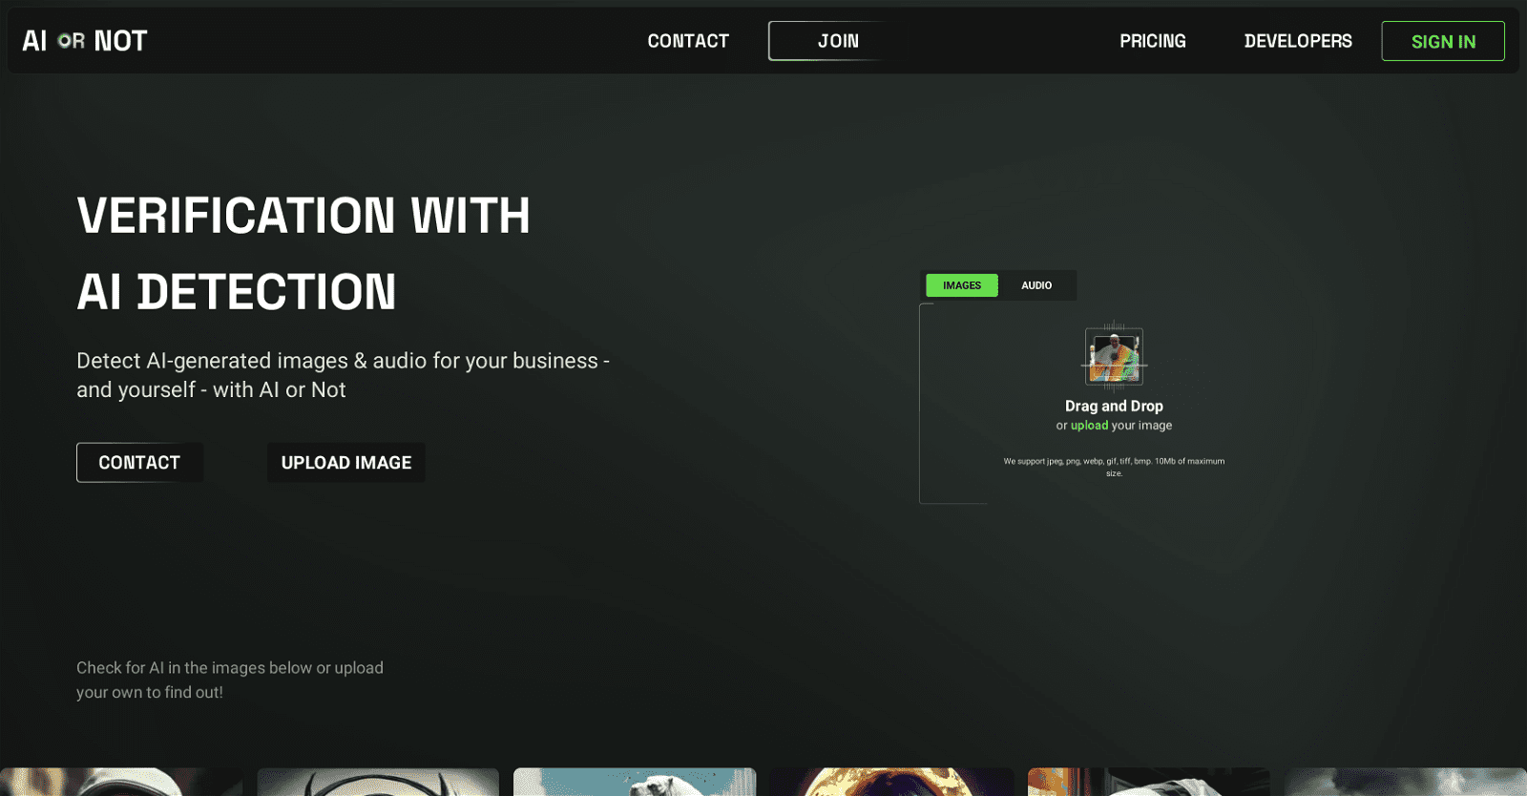Click the scanned photo icon in upload box
This screenshot has width=1527, height=796.
click(1114, 355)
